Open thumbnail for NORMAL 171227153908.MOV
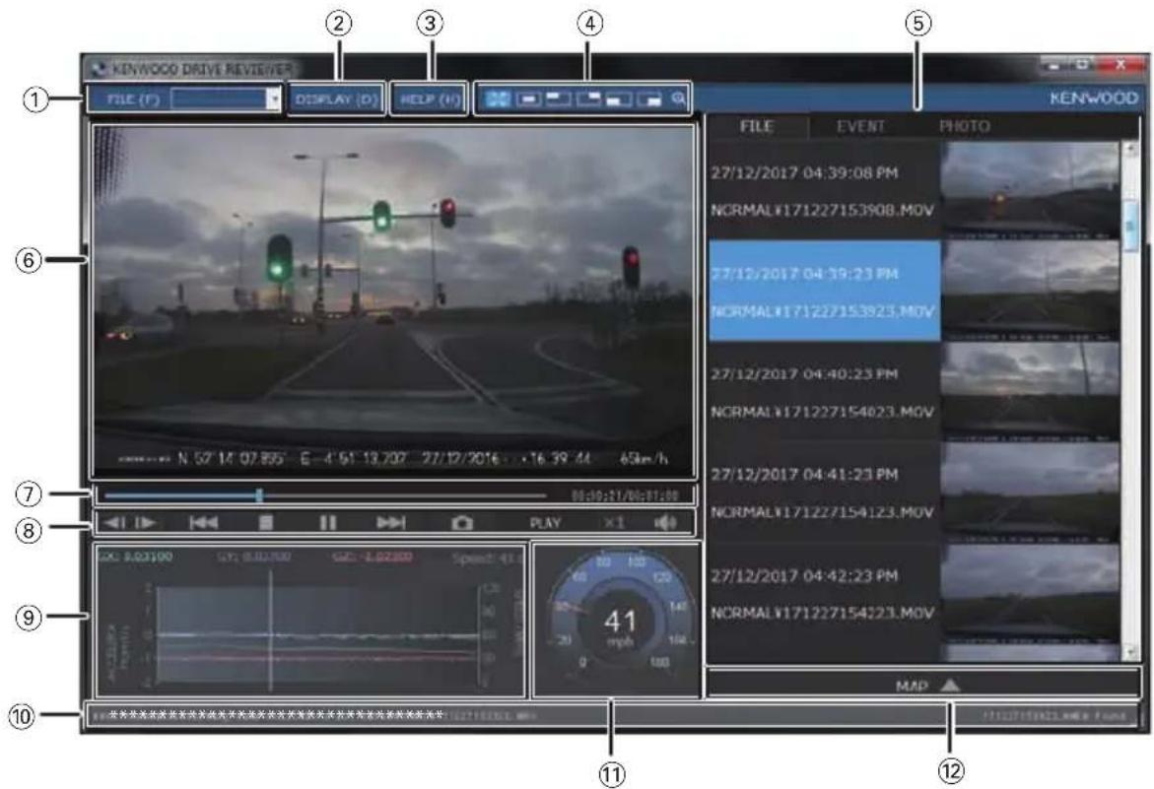1154x789 pixels. tap(1031, 190)
